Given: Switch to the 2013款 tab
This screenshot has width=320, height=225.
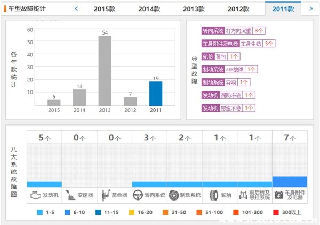Looking at the screenshot, I should pyautogui.click(x=194, y=9).
